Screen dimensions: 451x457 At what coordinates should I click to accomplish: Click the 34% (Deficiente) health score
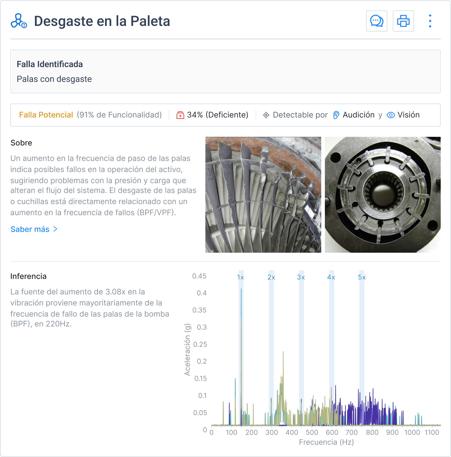point(217,115)
